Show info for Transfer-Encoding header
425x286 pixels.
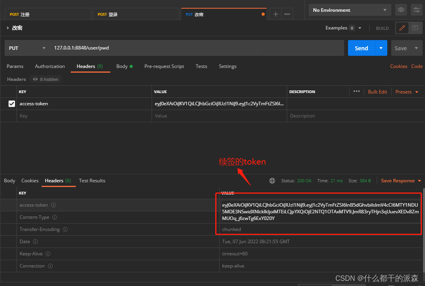pos(65,229)
